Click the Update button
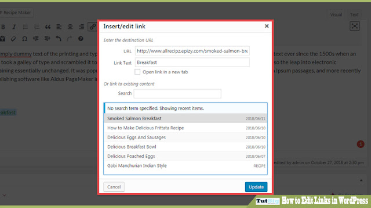This screenshot has height=208, width=371. (x=256, y=187)
